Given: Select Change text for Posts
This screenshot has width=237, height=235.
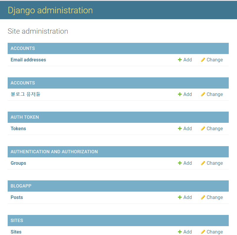Looking at the screenshot, I should coord(215,197).
